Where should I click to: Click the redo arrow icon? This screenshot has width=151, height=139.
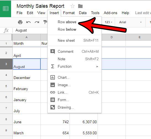click(37, 22)
